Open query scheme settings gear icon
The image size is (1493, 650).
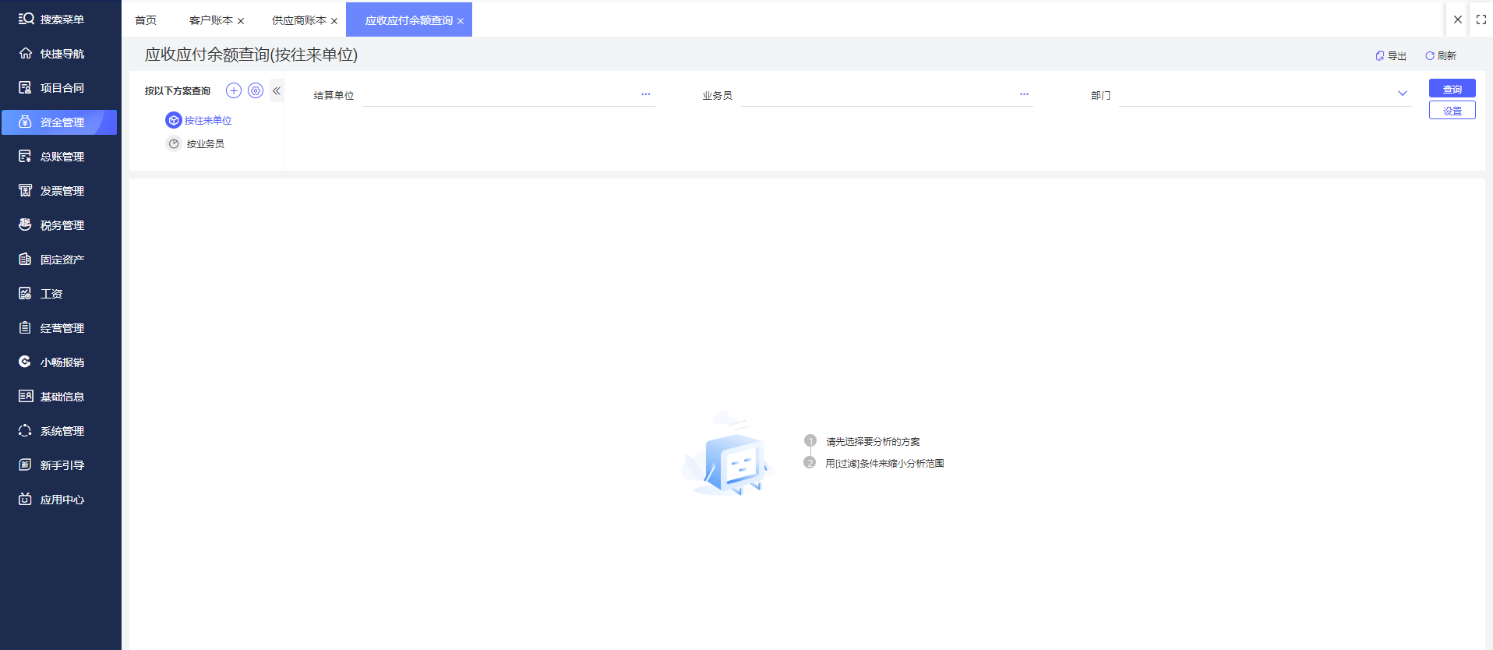[256, 90]
